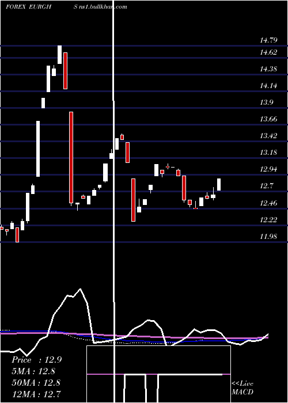
Task: Click the 13.18 price axis label
Action: [268, 153]
